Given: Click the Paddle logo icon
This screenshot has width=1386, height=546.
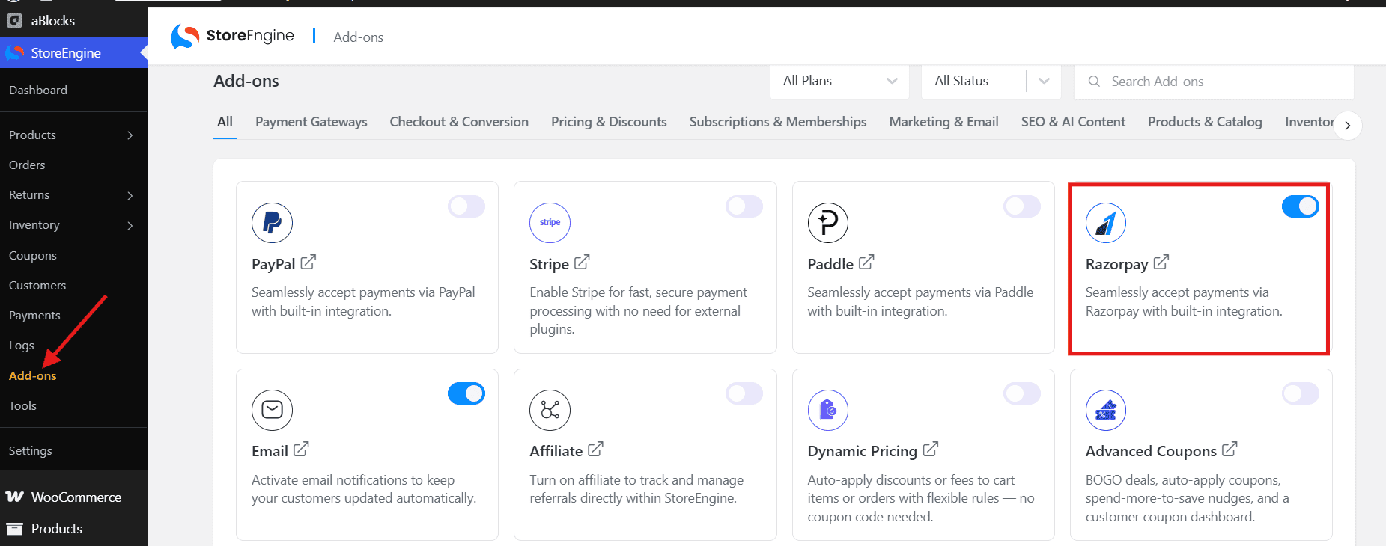Looking at the screenshot, I should [827, 223].
